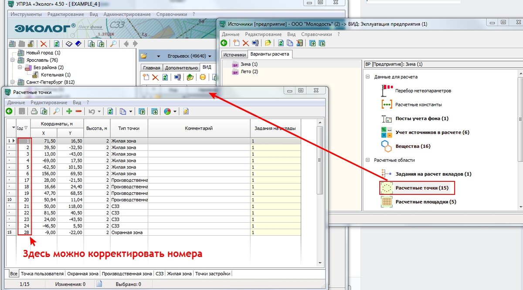Switch to the Дополнительно tab
Image resolution: width=523 pixels, height=290 pixels.
(181, 68)
